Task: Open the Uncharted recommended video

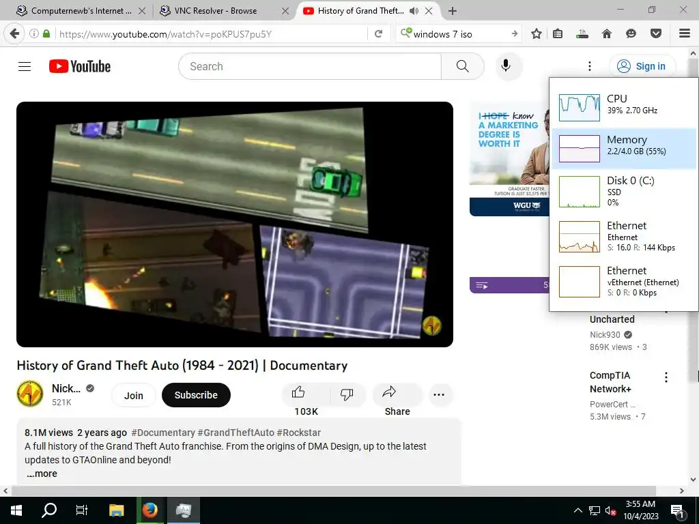Action: [612, 319]
